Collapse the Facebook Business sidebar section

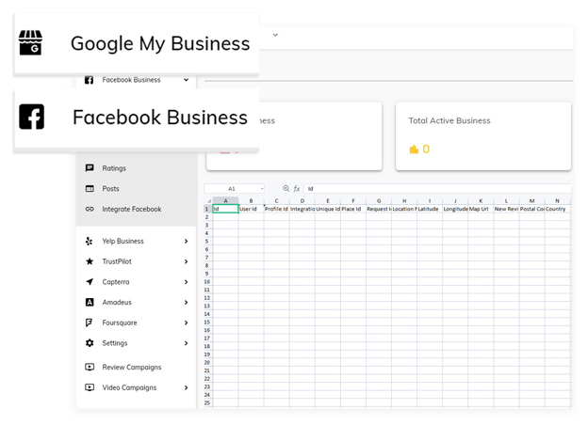coord(186,80)
